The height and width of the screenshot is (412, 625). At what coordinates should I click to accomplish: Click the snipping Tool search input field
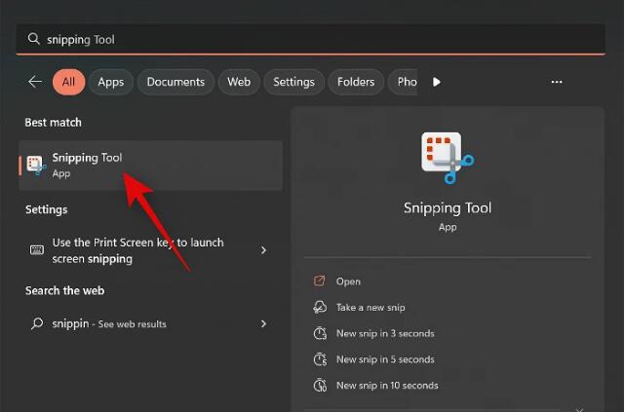tap(310, 39)
